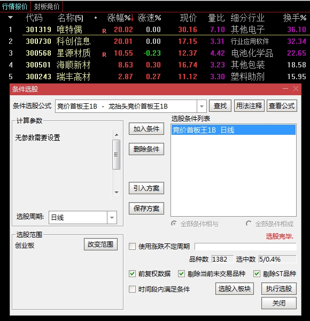Select stock code 300501
Viewport: 310px width, 321px height.
pyautogui.click(x=38, y=65)
